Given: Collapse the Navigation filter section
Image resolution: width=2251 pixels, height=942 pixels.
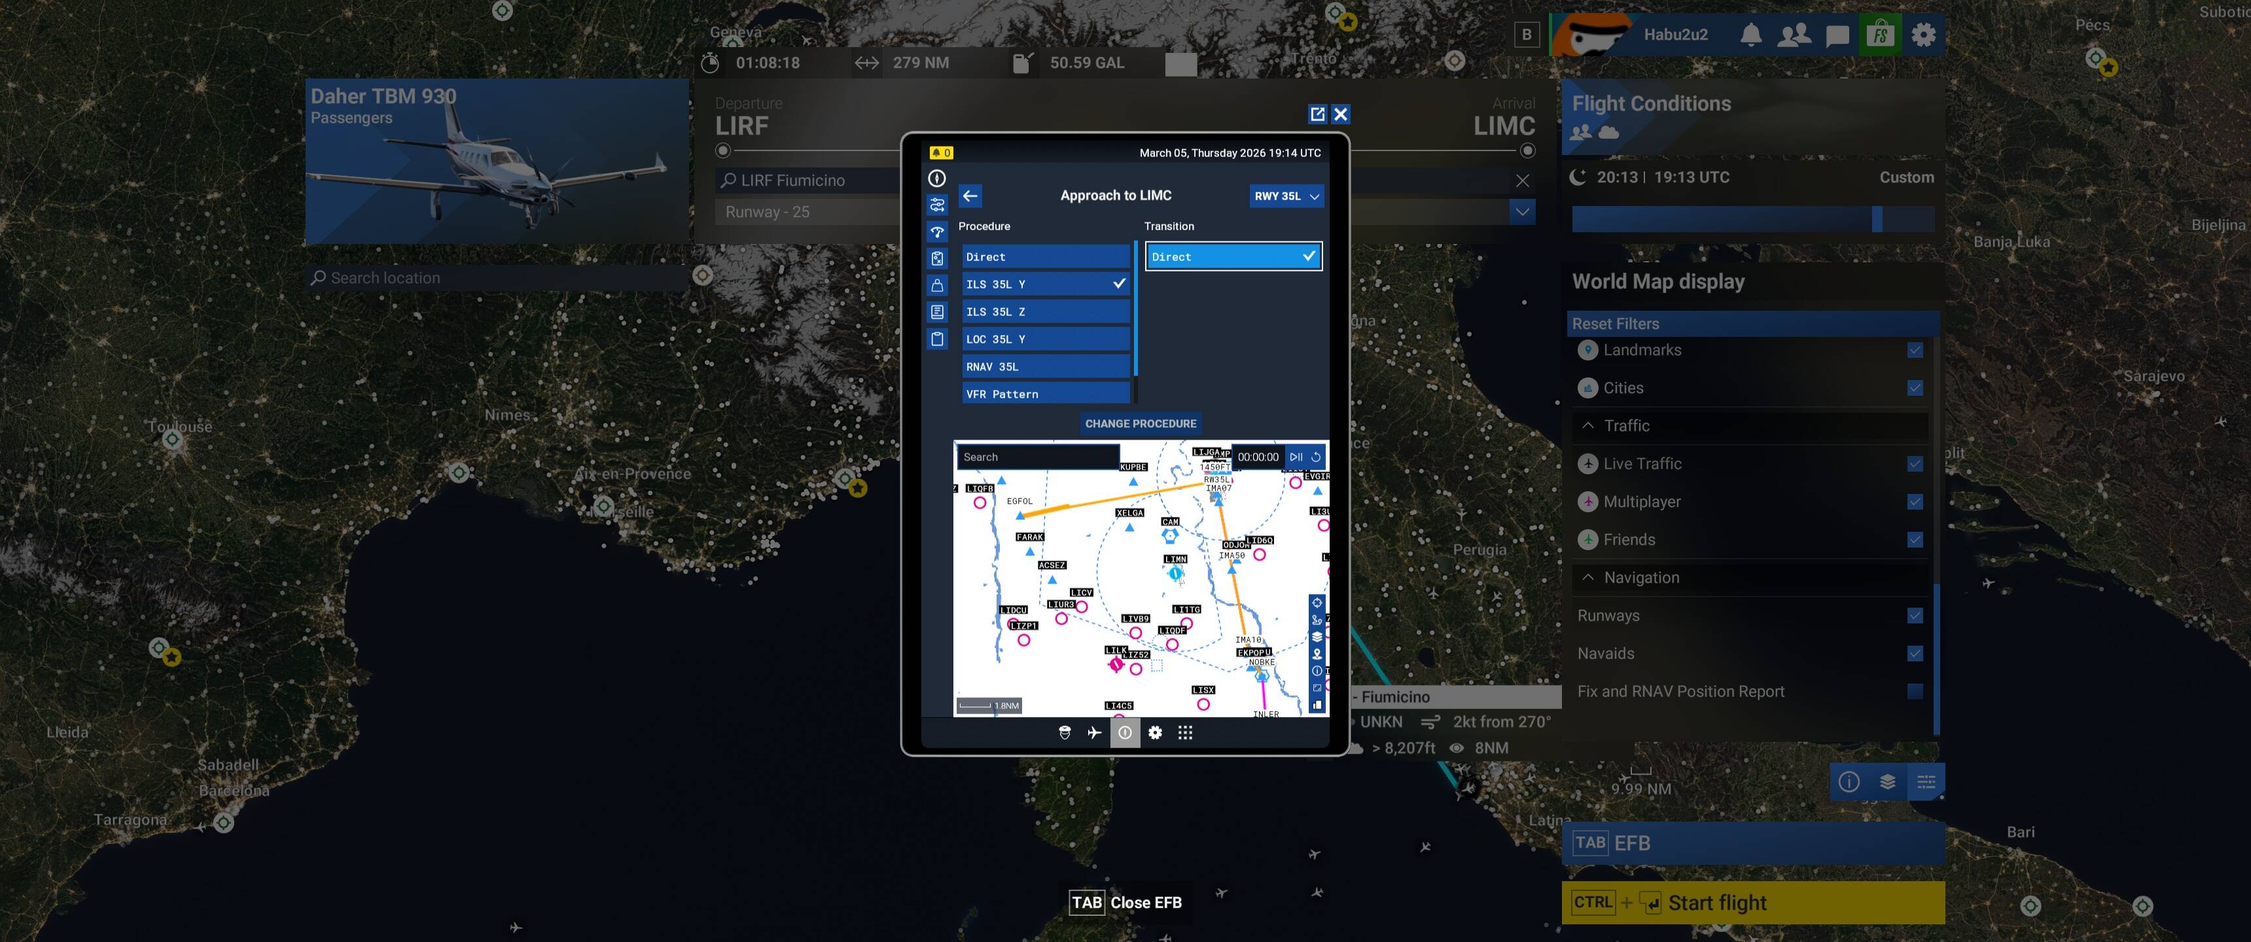Looking at the screenshot, I should click(x=1587, y=578).
